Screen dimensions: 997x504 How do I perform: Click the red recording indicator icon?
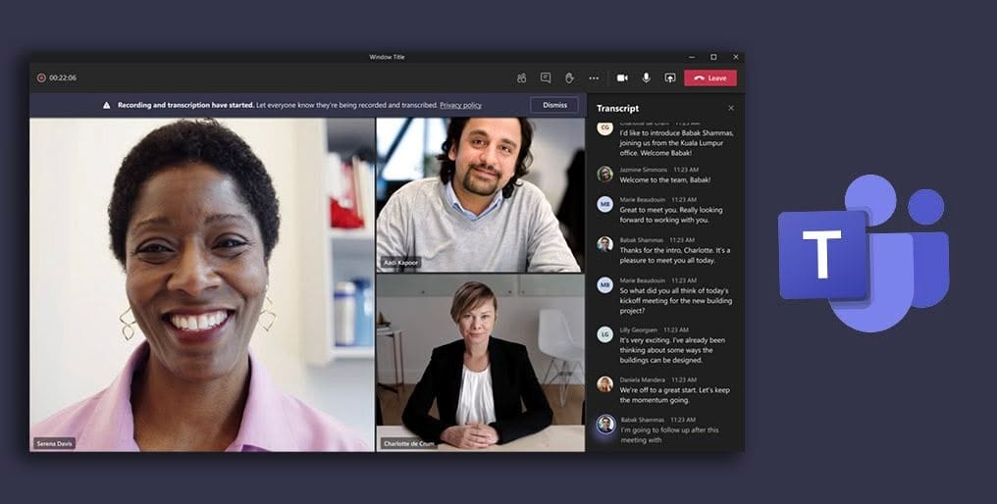41,77
